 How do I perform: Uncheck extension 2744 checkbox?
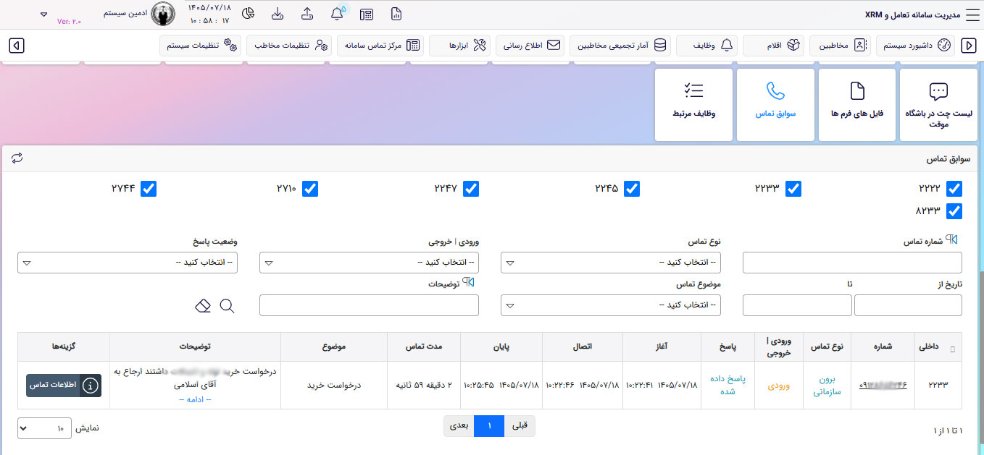[x=149, y=189]
